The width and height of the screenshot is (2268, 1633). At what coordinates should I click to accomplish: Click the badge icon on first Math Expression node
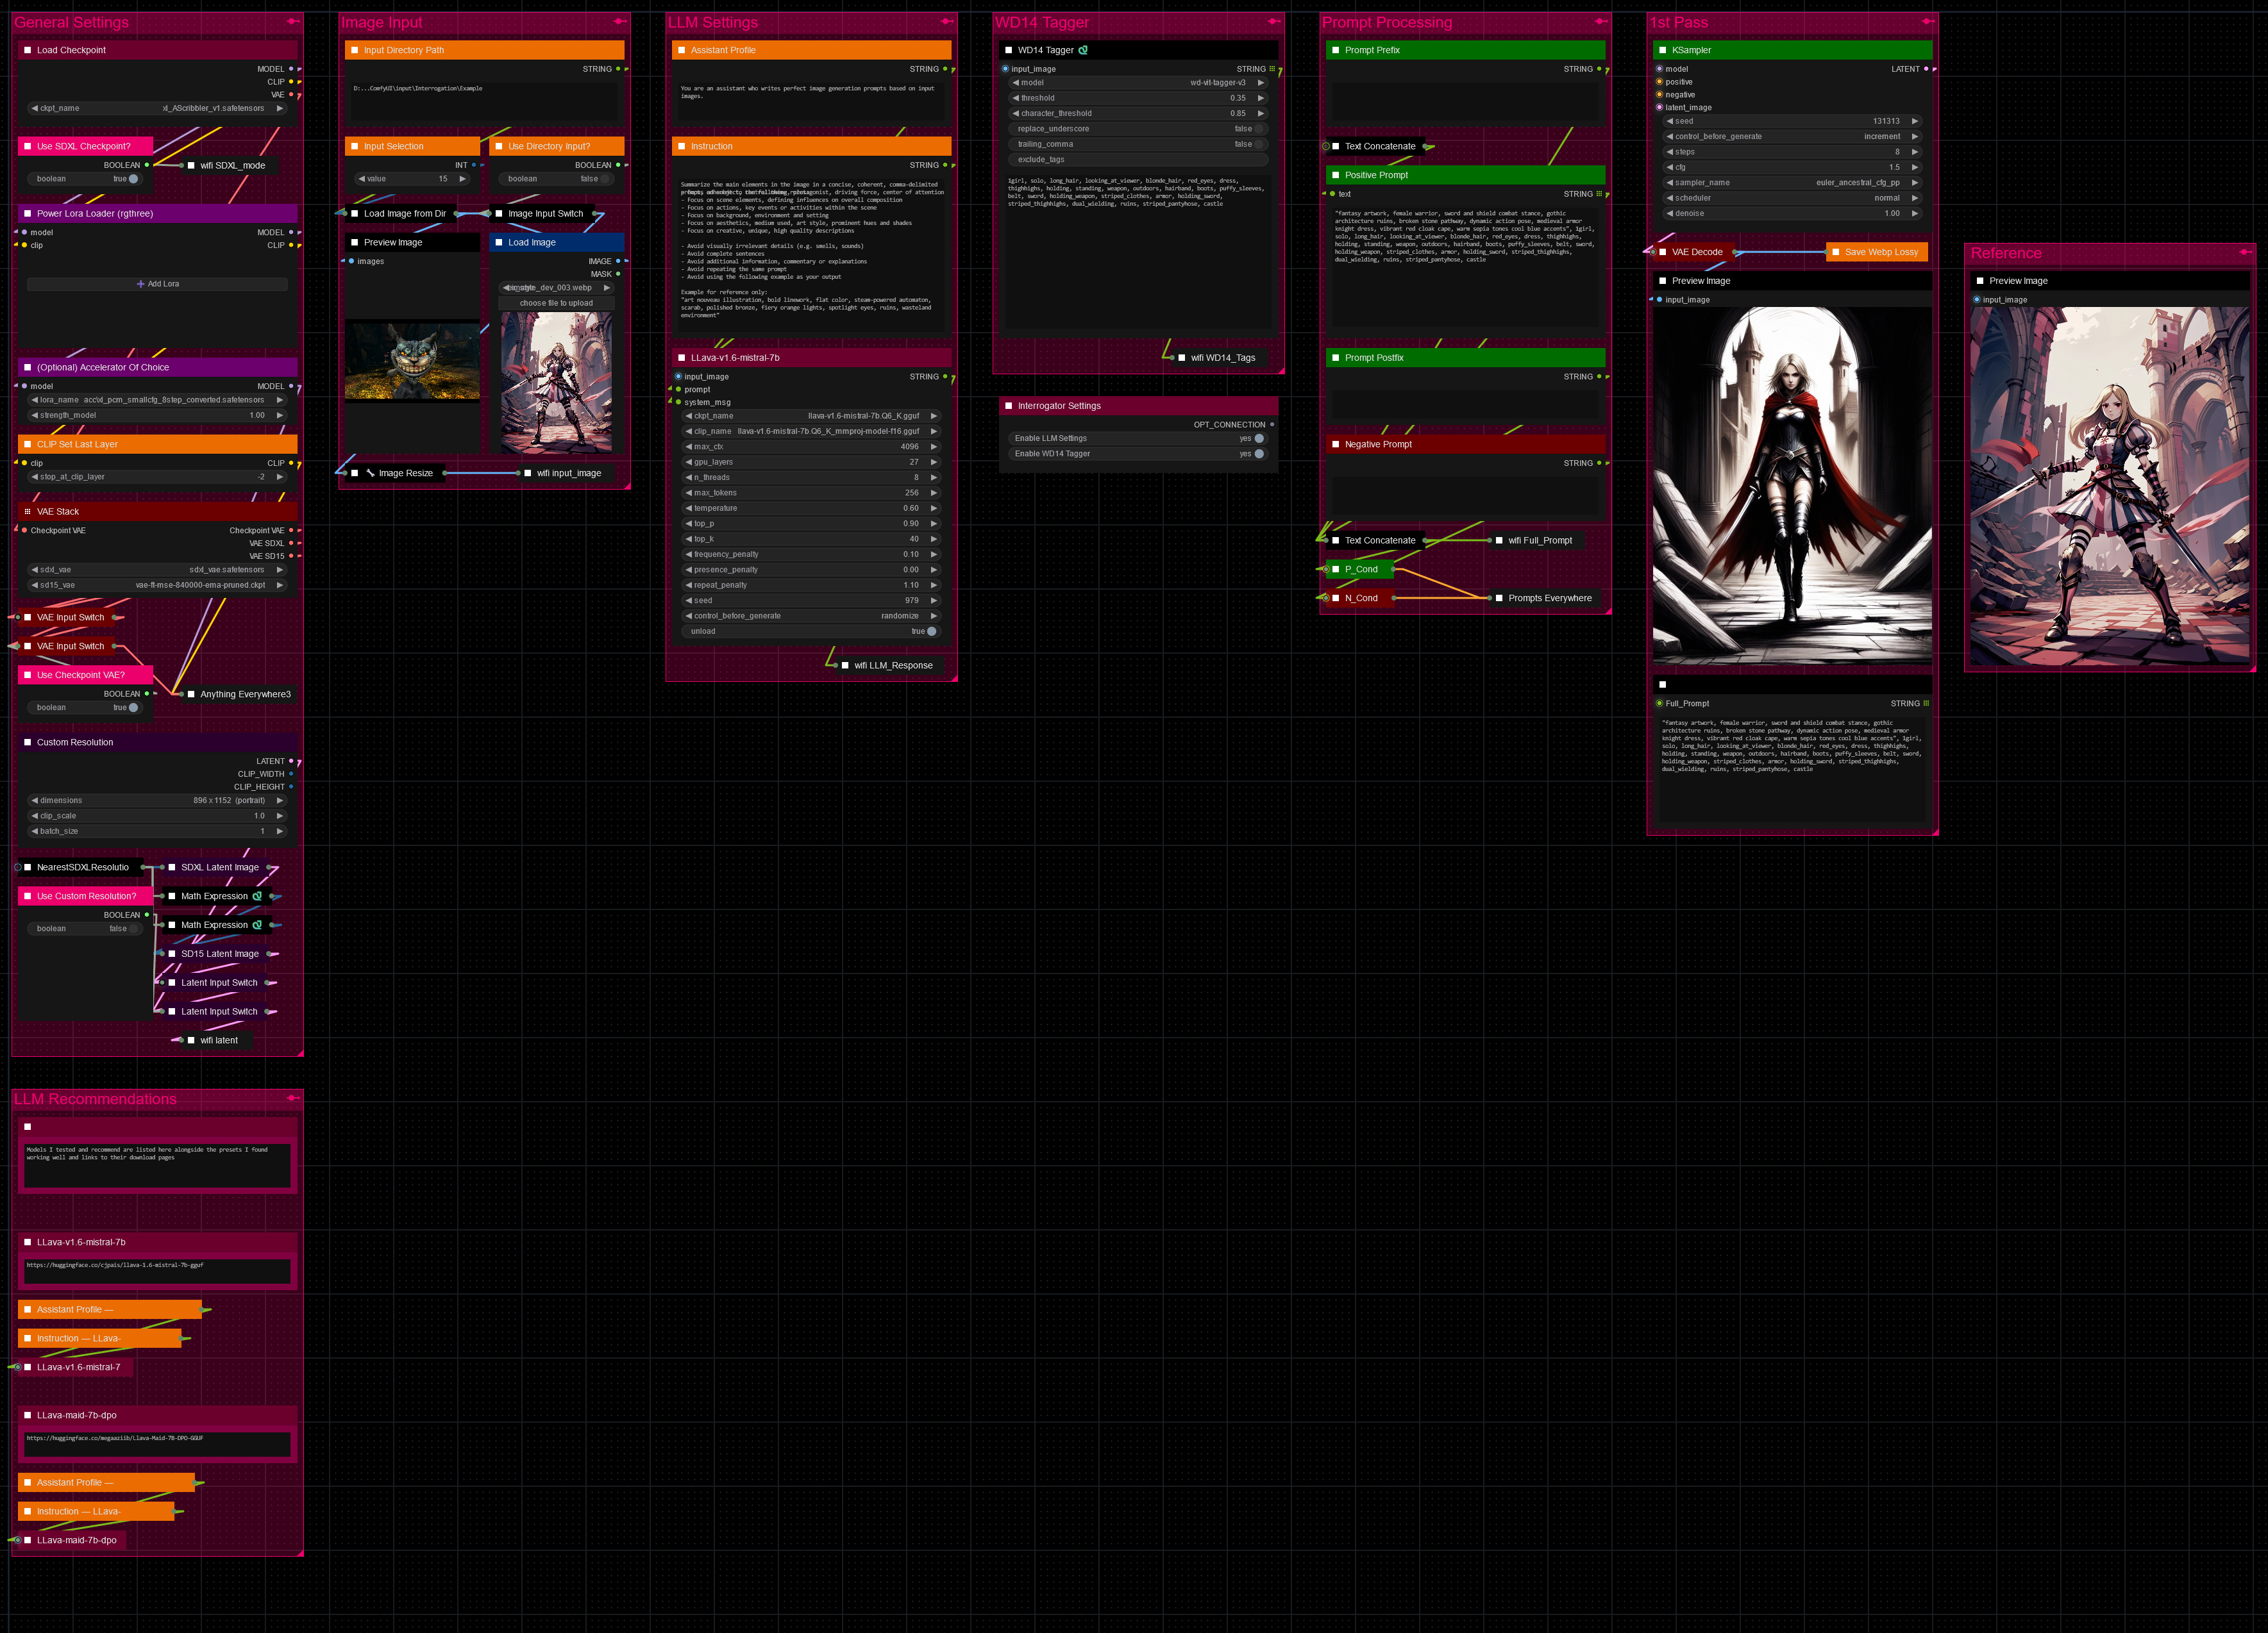(258, 897)
